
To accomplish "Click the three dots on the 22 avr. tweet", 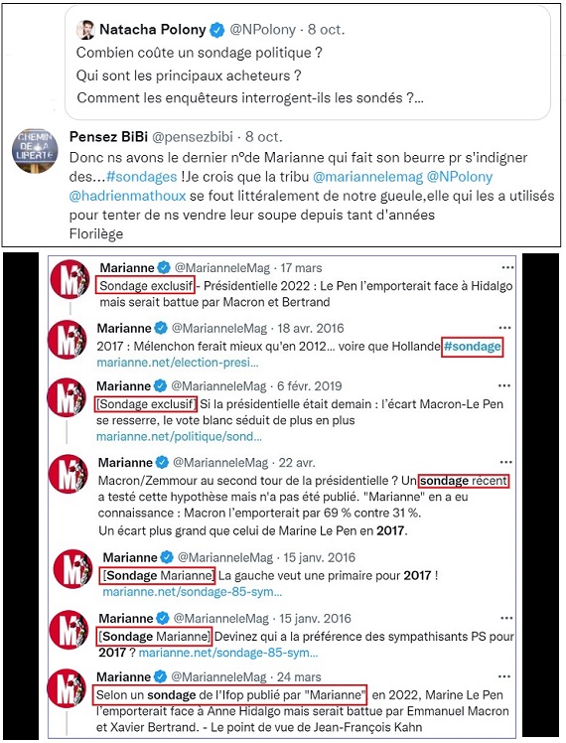I will (x=505, y=462).
